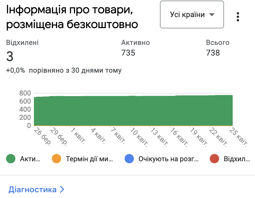The image size is (255, 198).
Task: Open the Діагностика link
Action: pos(32,190)
